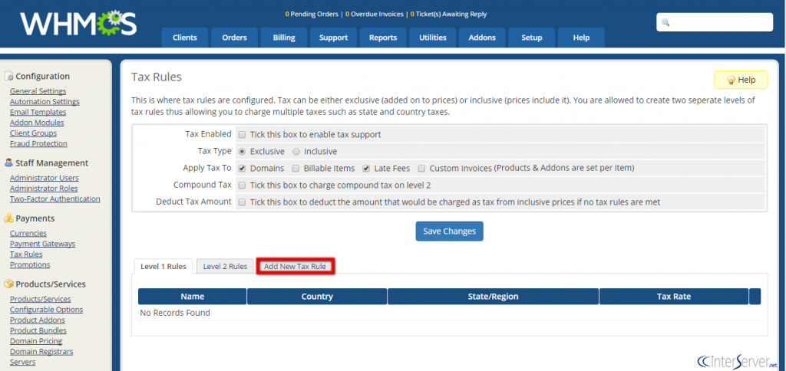The height and width of the screenshot is (371, 786).
Task: Click the Staff Management person icon
Action: 8,163
